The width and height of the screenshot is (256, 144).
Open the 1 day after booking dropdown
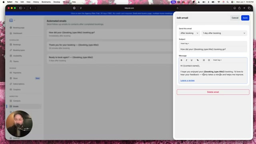(224, 33)
